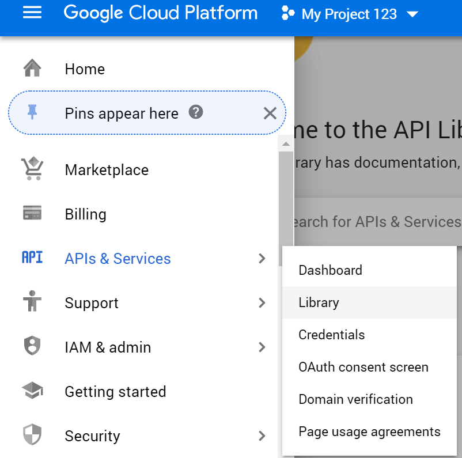Open the My Project 123 dropdown arrow
Viewport: 462px width, 458px height.
[412, 14]
